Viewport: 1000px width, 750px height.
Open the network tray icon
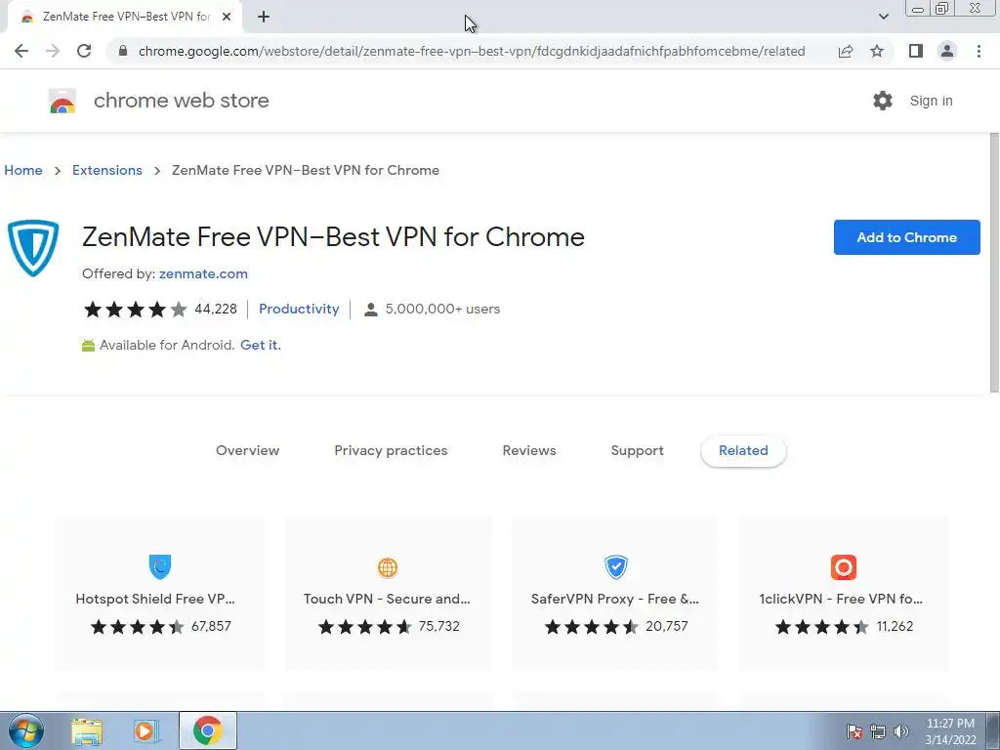878,731
